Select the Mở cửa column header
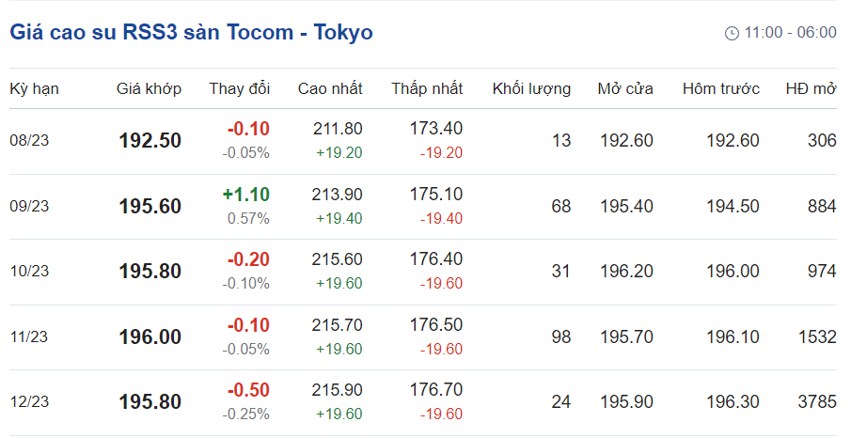The width and height of the screenshot is (851, 438). (x=625, y=88)
